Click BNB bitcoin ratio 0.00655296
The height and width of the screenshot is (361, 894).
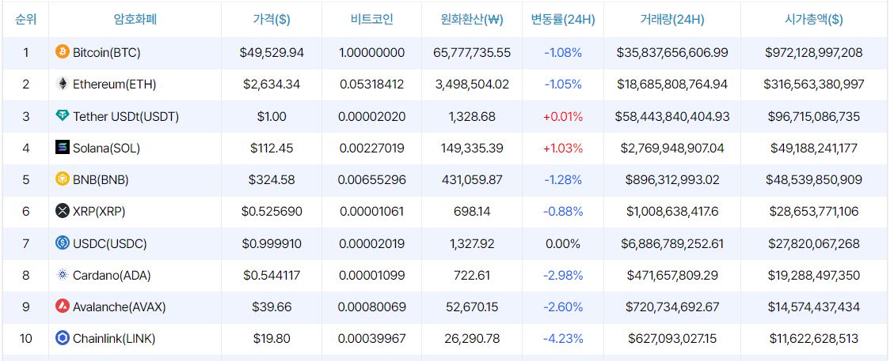coord(371,179)
